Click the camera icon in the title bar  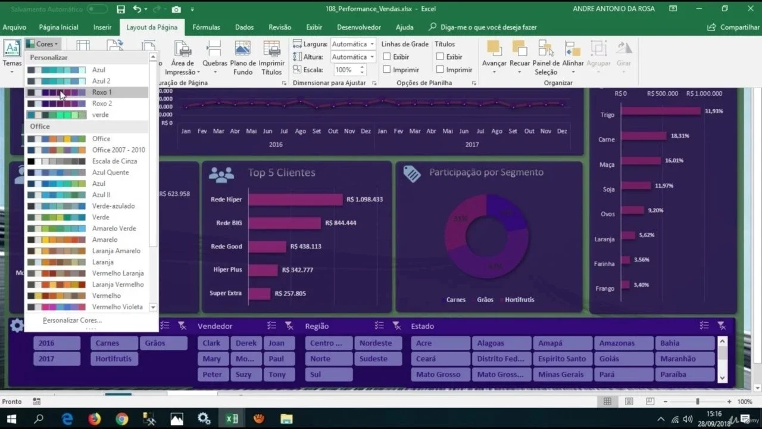[x=176, y=9]
